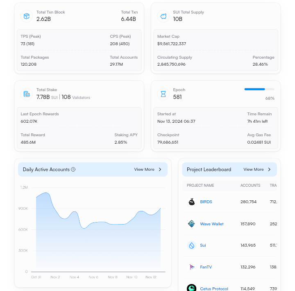Image resolution: width=295 pixels, height=291 pixels.
Task: Click Wave Wallet accounts count 157,890
Action: (248, 224)
